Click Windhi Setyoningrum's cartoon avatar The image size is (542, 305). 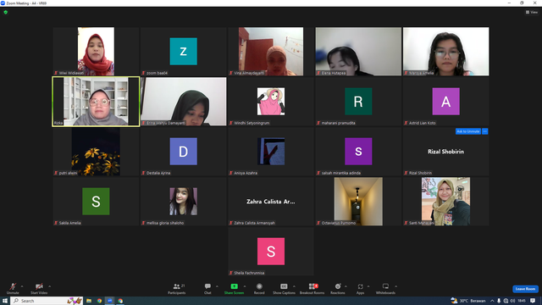click(271, 102)
